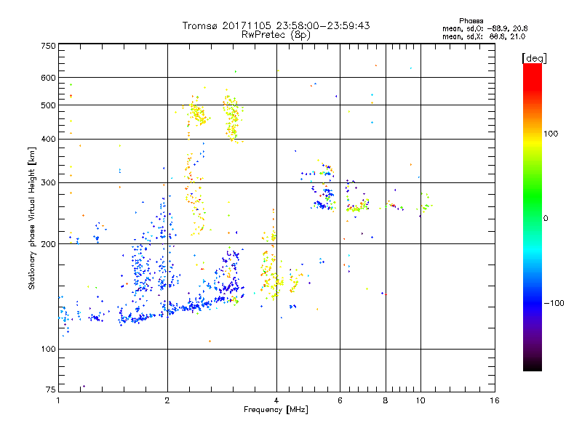Click the y-axis '200' tick label
The height and width of the screenshot is (436, 582).
[x=49, y=244]
